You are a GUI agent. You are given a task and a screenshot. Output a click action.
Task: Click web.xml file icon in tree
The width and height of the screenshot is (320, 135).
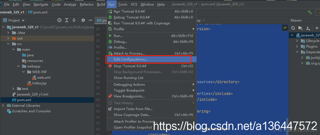tap(34, 78)
